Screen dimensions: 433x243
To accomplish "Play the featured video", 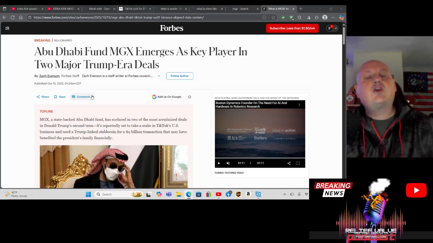I will [x=219, y=163].
